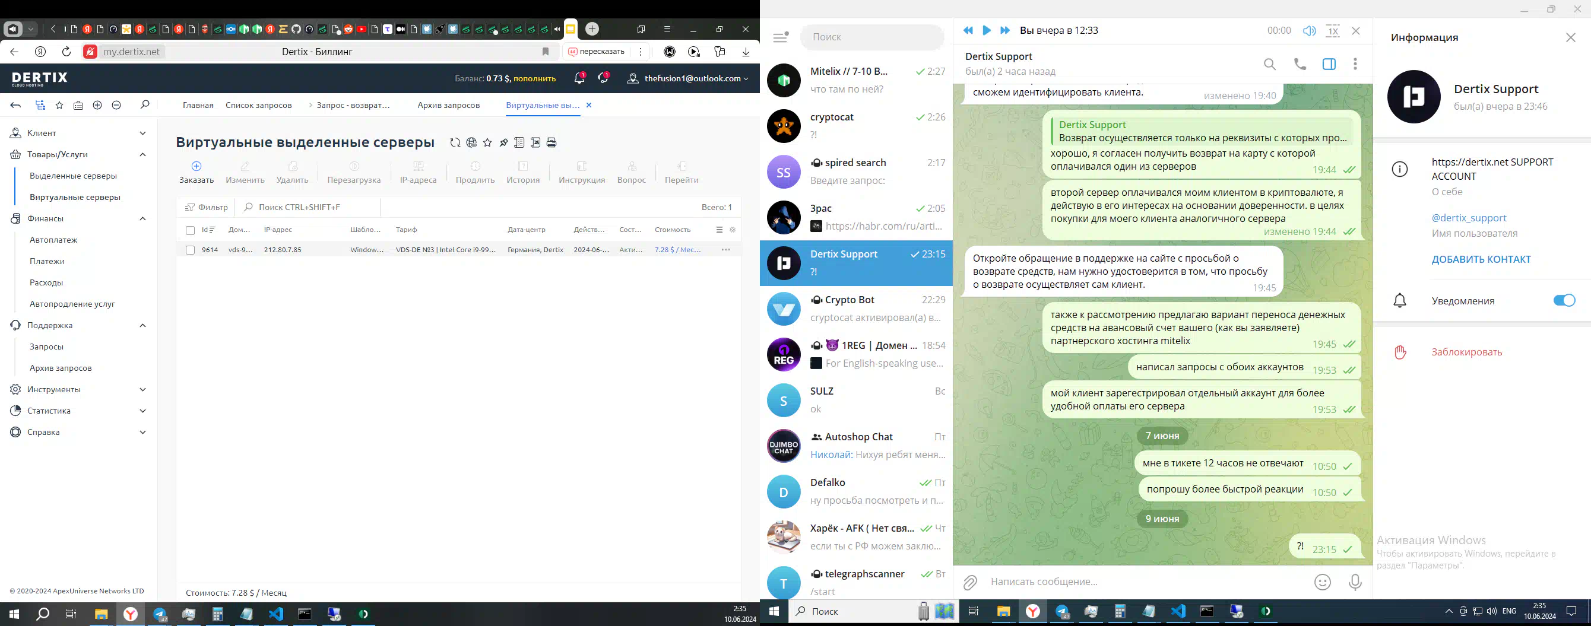
Task: Open the История toolbar item
Action: point(523,172)
